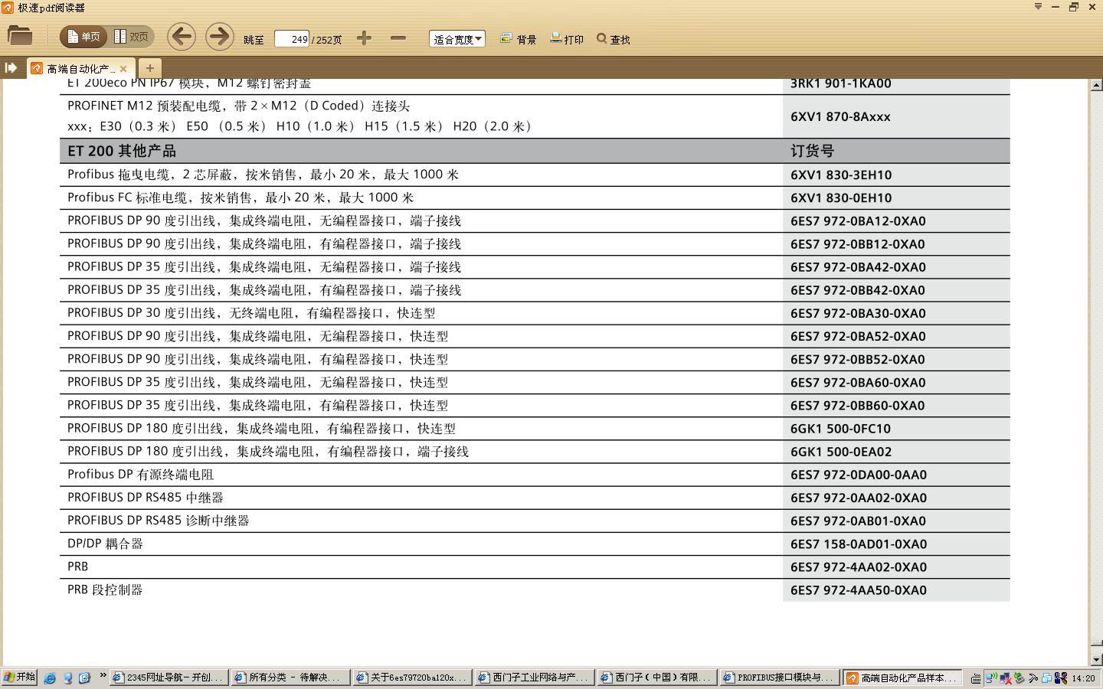Click order number 6XV1 870-8Axxx
This screenshot has height=689, width=1103.
(840, 116)
